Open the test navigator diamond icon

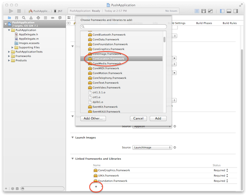coord(38,18)
